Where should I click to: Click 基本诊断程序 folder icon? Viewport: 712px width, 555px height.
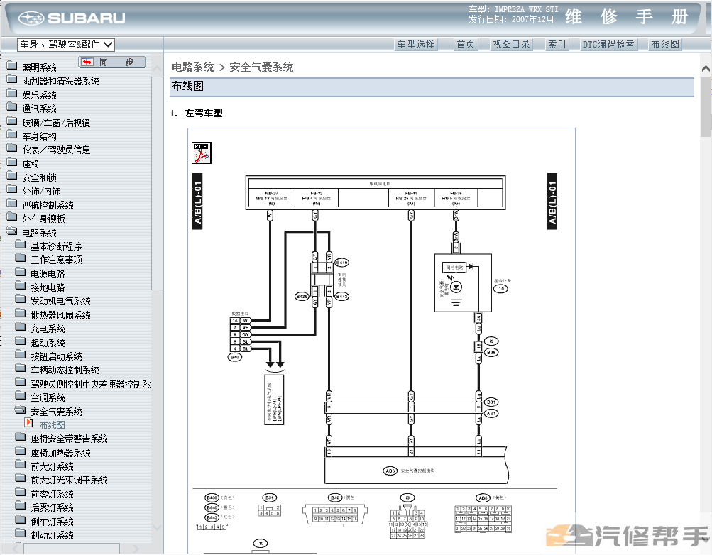coord(21,246)
